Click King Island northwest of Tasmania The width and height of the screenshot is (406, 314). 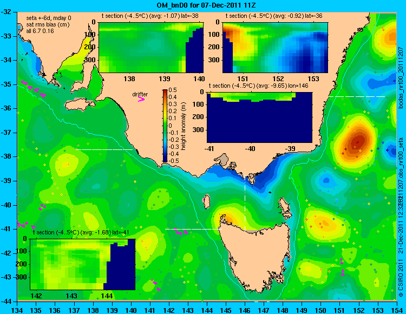206,202
